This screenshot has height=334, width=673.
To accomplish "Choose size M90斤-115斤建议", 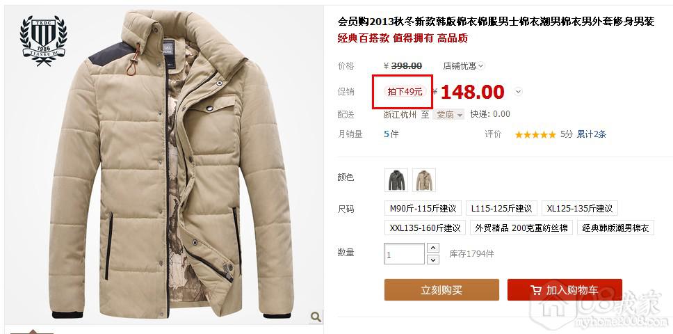I will (x=423, y=209).
